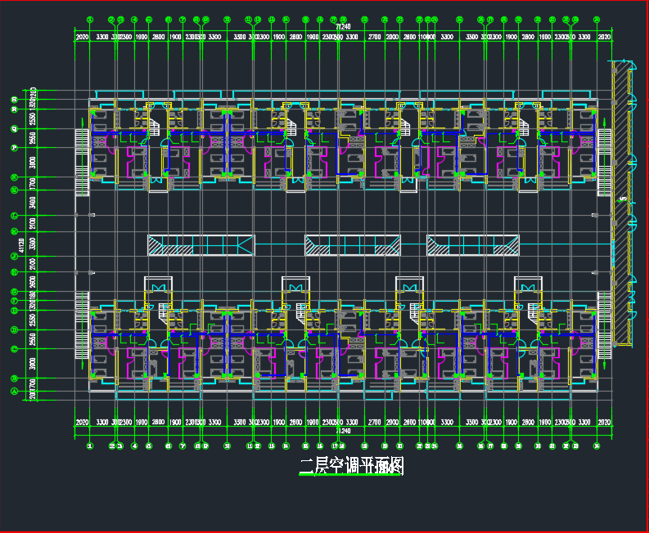Click left axis bubble H
Screen dimensions: 649x533
[15, 272]
